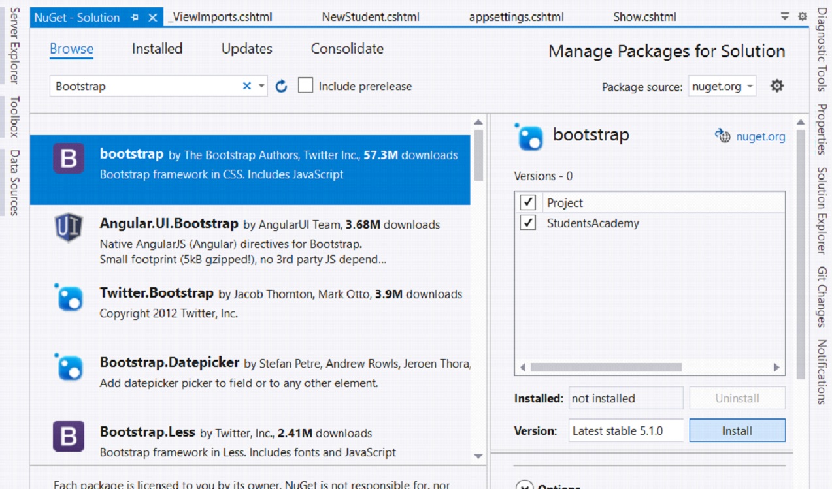Toggle the Include prerelease checkbox
832x489 pixels.
(305, 86)
